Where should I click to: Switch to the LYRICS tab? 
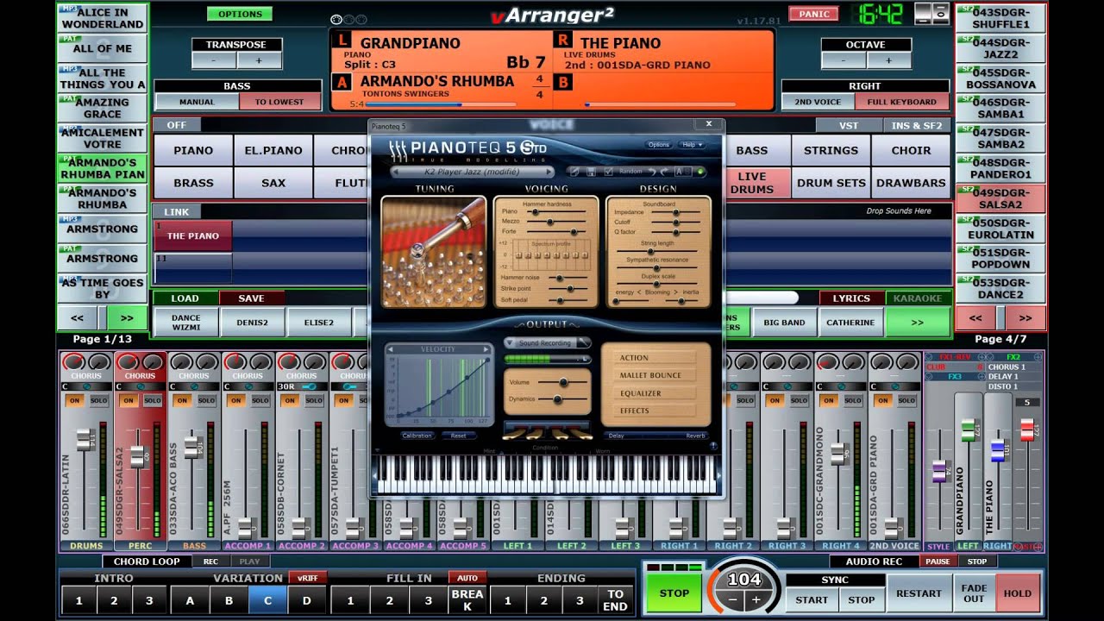point(851,298)
